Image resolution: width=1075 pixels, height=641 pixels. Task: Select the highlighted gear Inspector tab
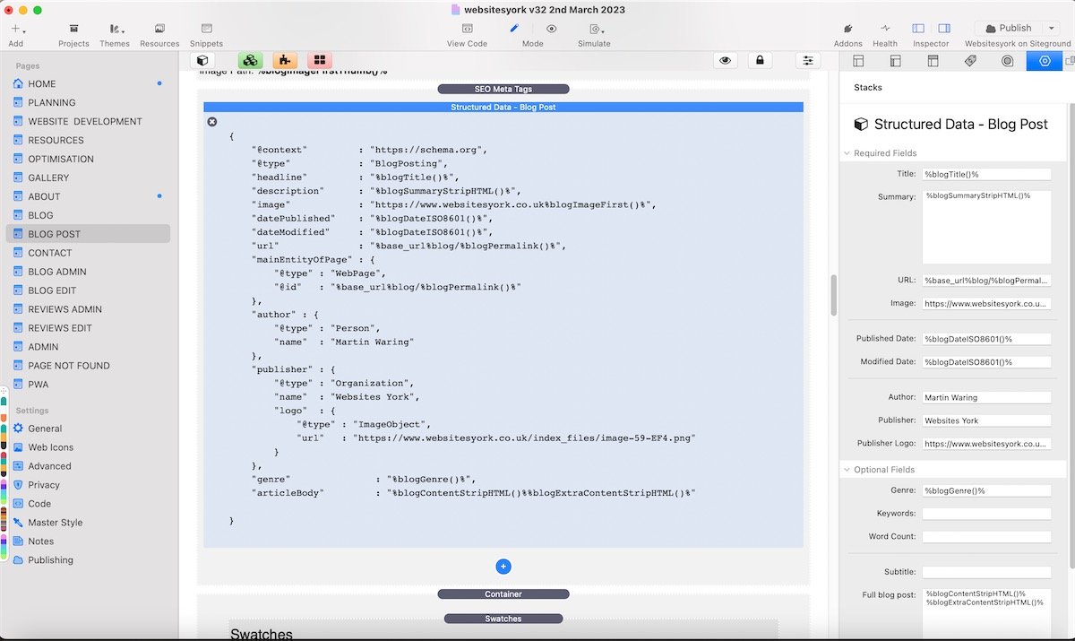coord(1044,61)
